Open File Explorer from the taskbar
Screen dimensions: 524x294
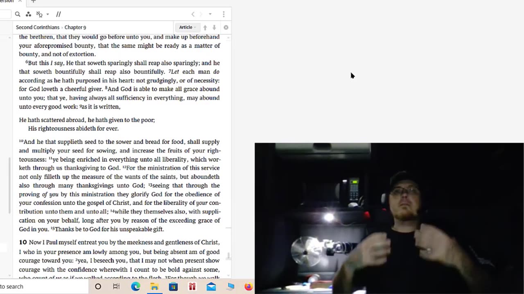(x=154, y=287)
